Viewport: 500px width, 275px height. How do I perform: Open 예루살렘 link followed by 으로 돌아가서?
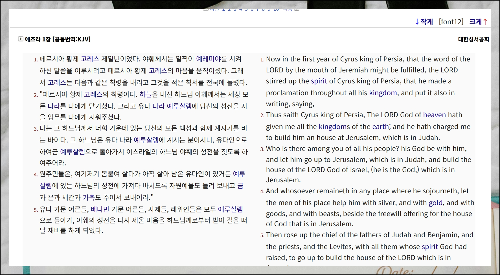click(x=73, y=152)
